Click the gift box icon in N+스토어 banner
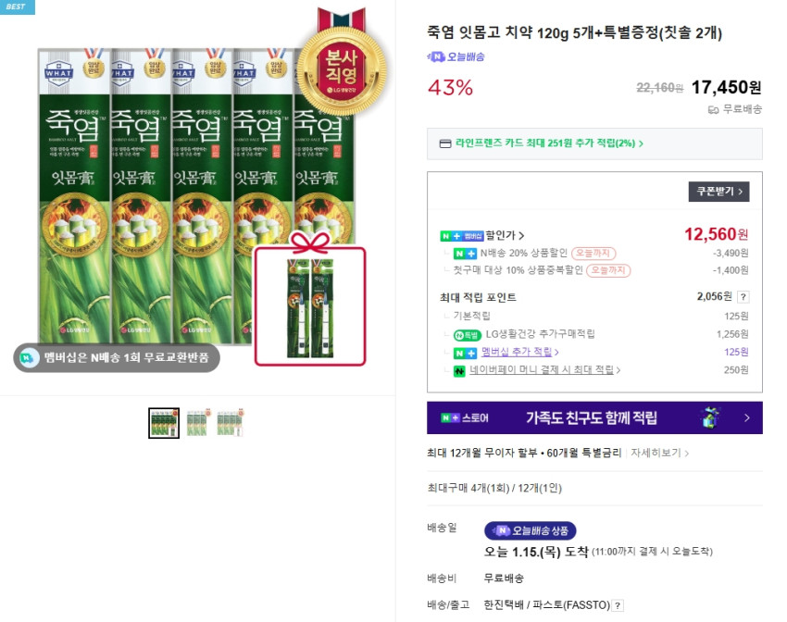The width and height of the screenshot is (787, 622). click(710, 417)
